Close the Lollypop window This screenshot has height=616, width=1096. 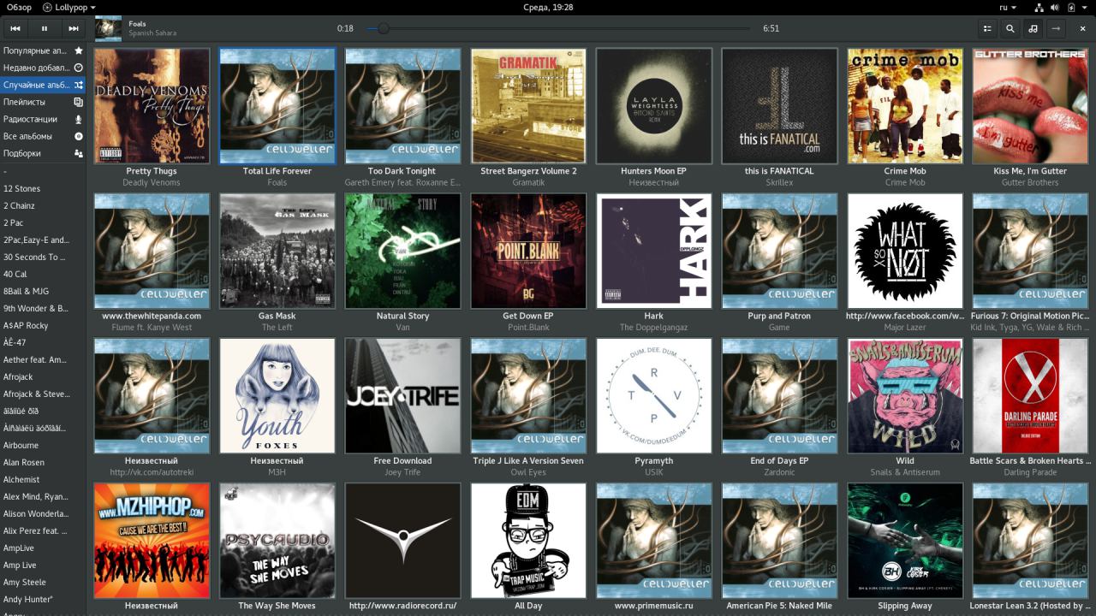coord(1082,28)
